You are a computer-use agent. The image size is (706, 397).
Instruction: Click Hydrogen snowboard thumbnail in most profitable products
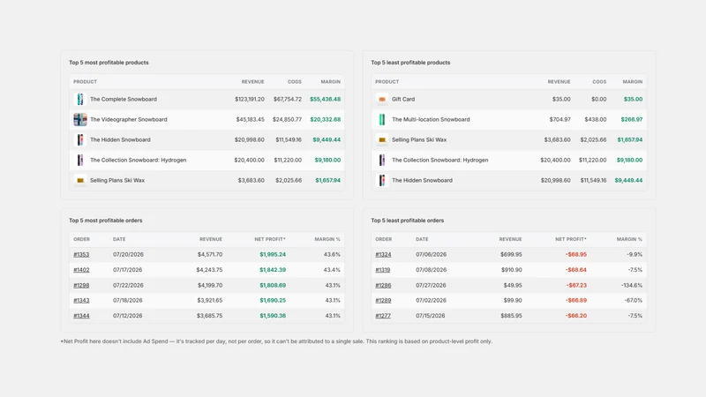[80, 160]
